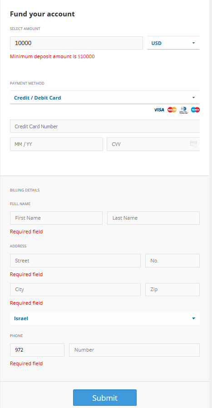Click into the CVV field
212x408 pixels.
coord(153,144)
